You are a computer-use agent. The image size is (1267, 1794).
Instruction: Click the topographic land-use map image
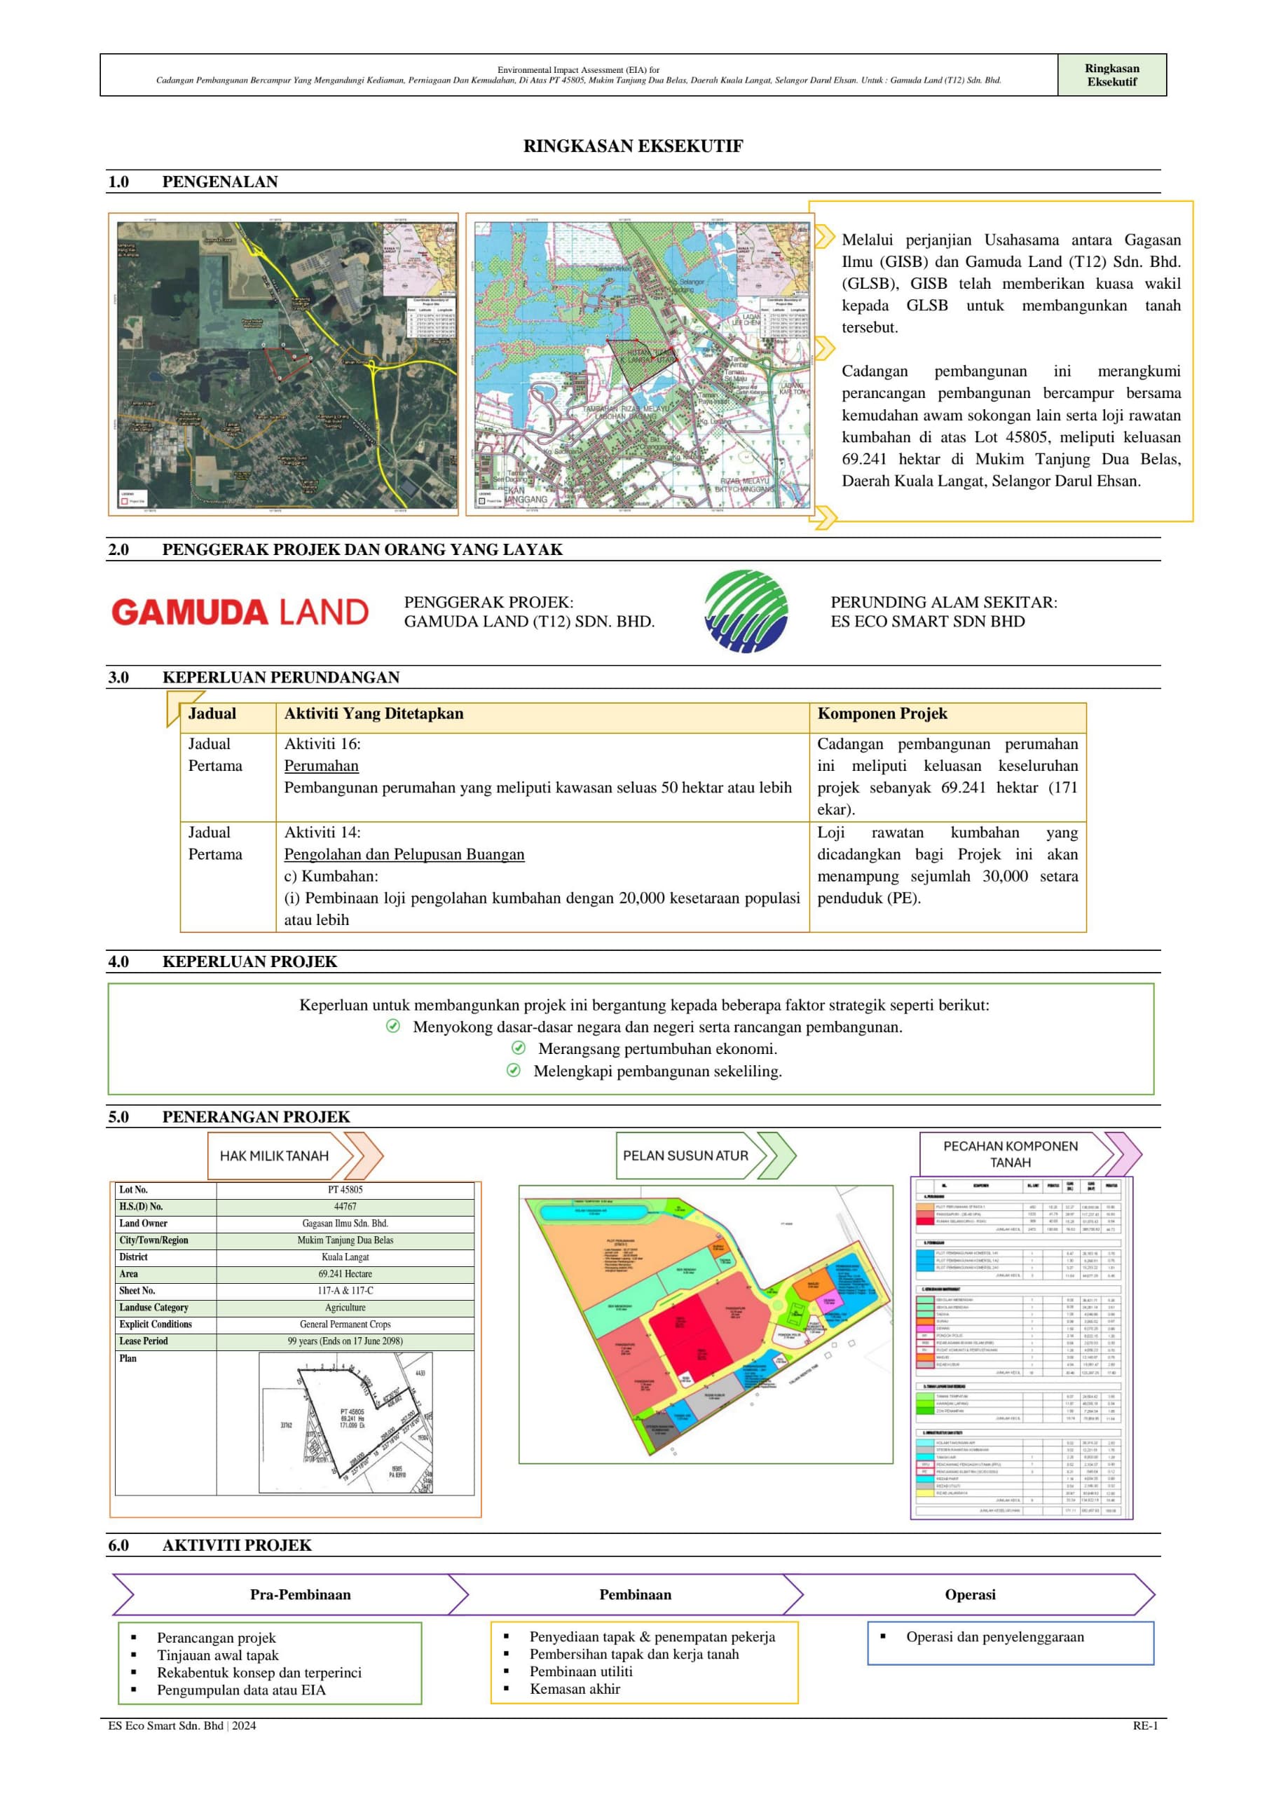641,364
